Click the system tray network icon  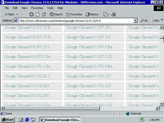[142, 120]
